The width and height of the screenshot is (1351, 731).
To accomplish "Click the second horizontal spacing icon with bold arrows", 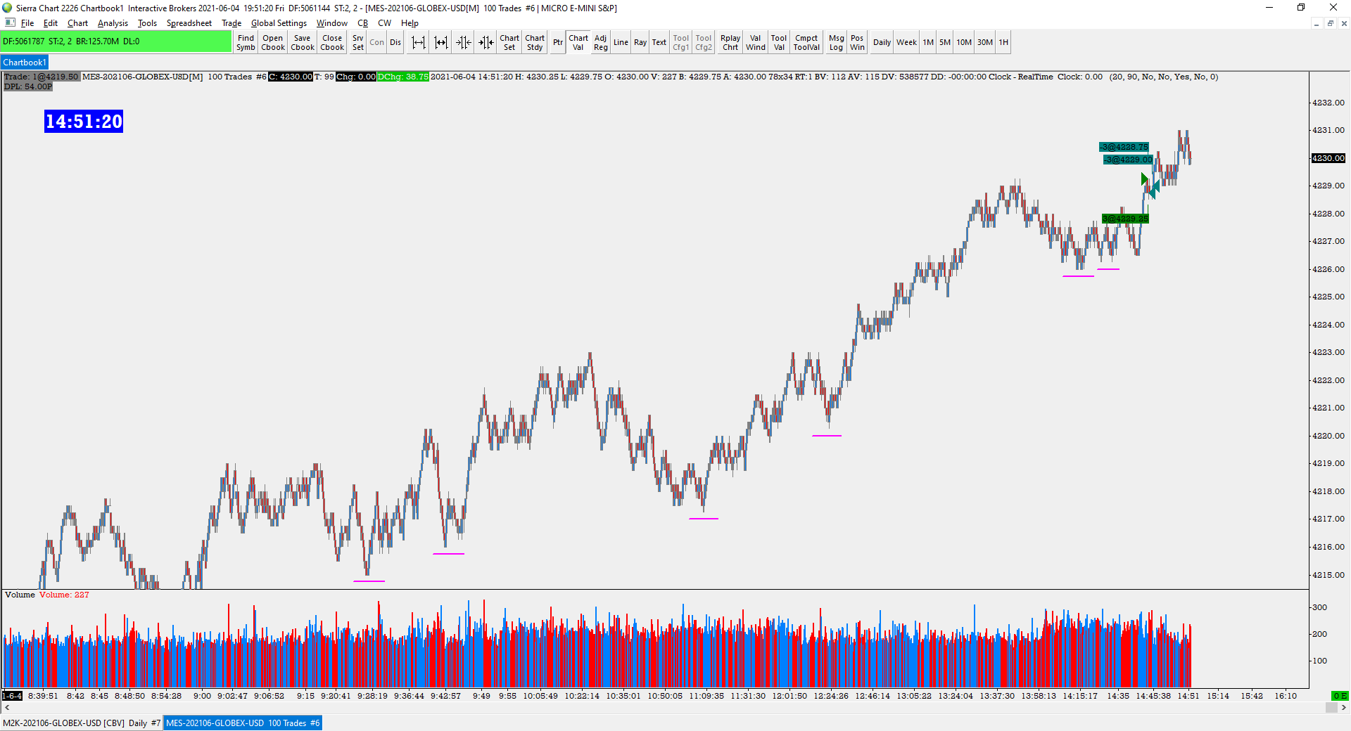I will click(441, 42).
